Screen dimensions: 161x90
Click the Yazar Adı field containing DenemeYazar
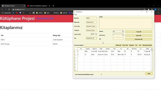tap(91, 26)
